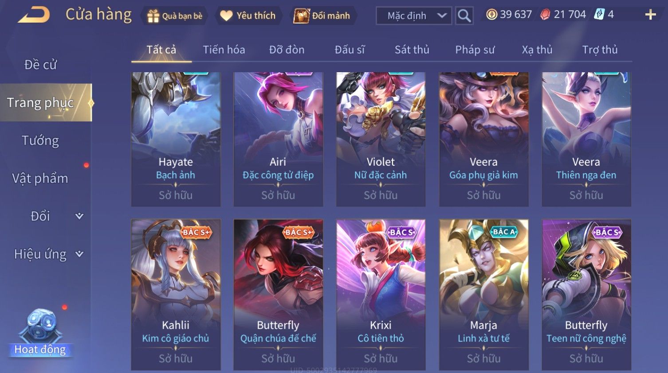Expand the Hiệu ứng sidebar section
Image resolution: width=668 pixels, height=373 pixels.
49,254
